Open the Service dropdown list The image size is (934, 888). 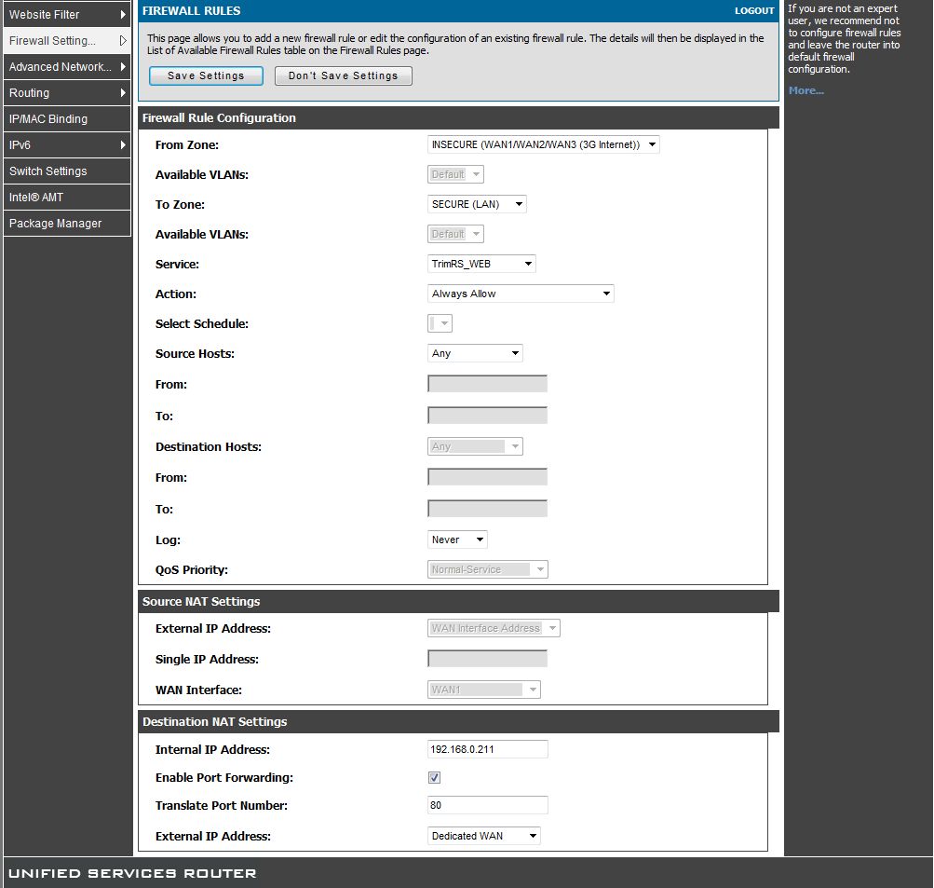point(481,264)
